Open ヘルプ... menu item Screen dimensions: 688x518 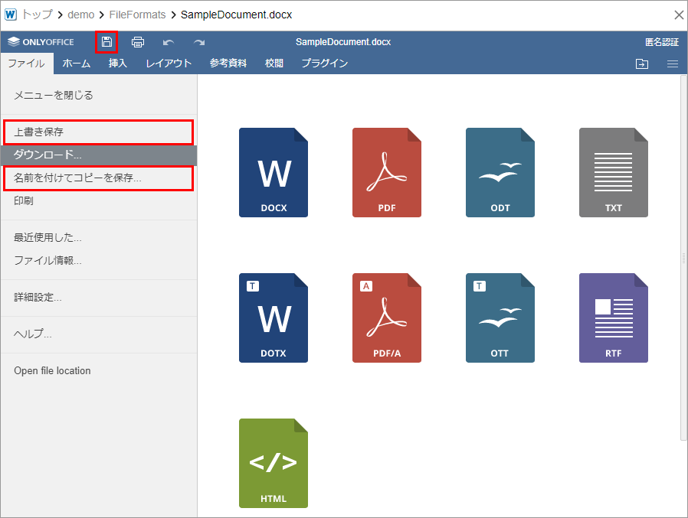point(99,334)
